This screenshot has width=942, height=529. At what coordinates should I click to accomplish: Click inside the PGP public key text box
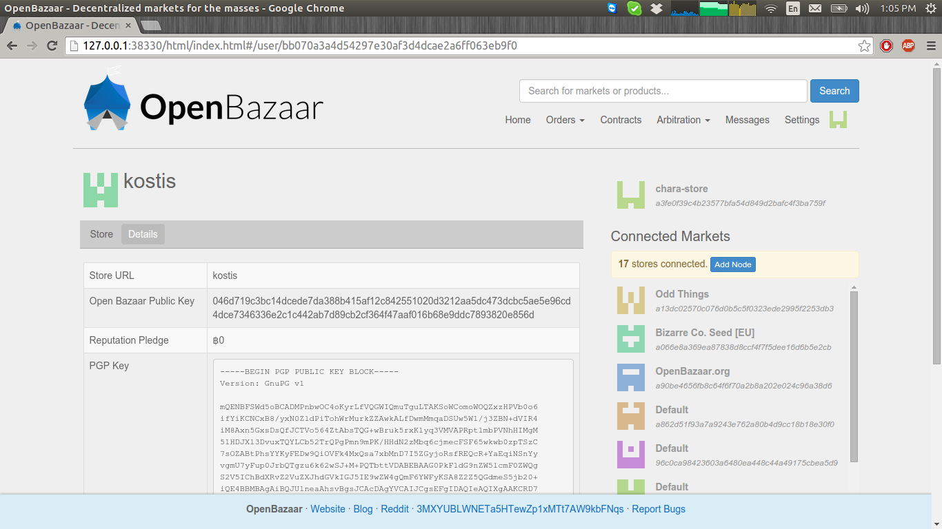click(393, 427)
